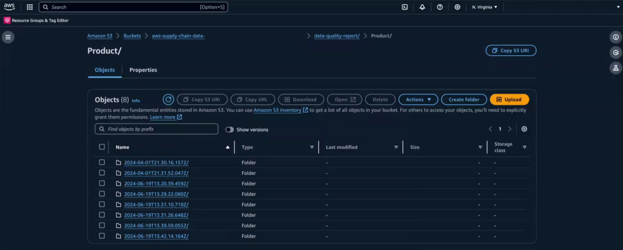The image size is (623, 250).
Task: Open the N. Virginia region selector
Action: tap(484, 7)
